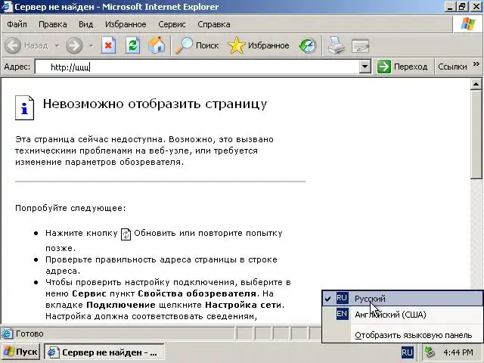Click the vertical scrollbar thumb

point(476,134)
